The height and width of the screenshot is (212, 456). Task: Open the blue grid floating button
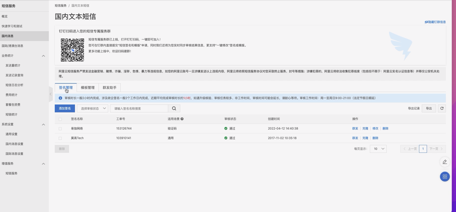pos(445,177)
